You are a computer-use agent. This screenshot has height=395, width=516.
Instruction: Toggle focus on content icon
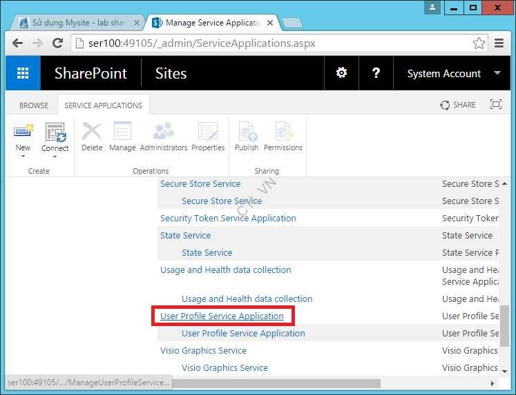[495, 105]
